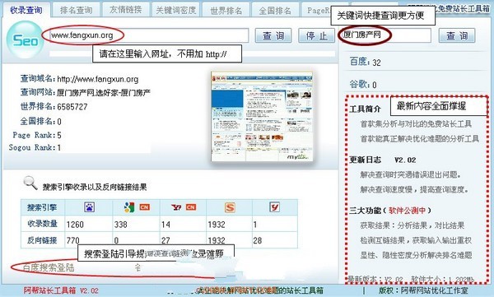Click the 查询 button beside the keyword field
This screenshot has width=494, height=297.
coord(457,35)
